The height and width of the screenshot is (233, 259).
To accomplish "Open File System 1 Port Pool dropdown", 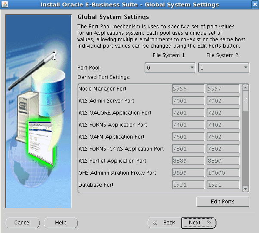I will (170, 67).
